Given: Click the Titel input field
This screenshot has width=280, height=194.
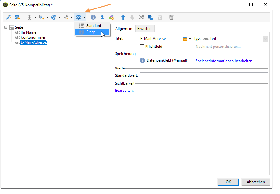Looking at the screenshot, I should 161,39.
